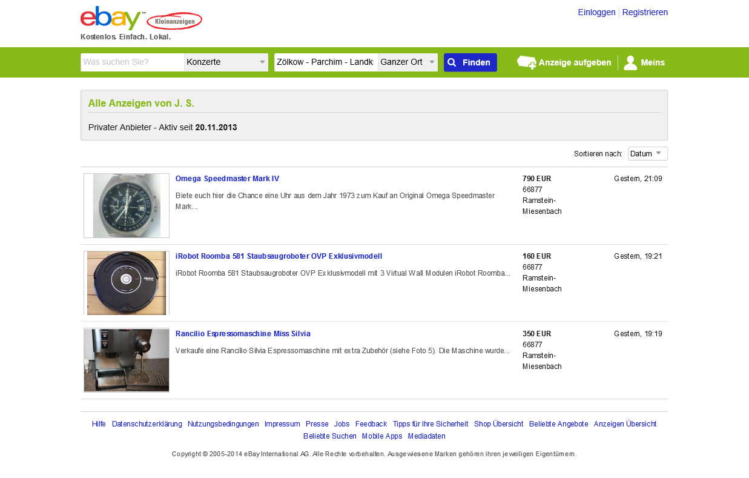Click the Anzeige aufgeben tag icon
Viewport: 749px width, 478px height.
(x=526, y=62)
